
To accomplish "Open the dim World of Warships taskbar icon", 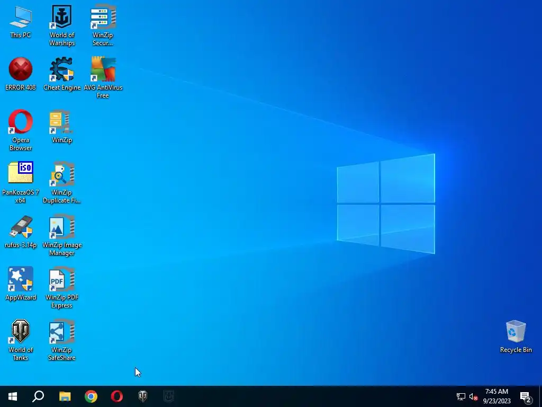I will click(x=169, y=396).
